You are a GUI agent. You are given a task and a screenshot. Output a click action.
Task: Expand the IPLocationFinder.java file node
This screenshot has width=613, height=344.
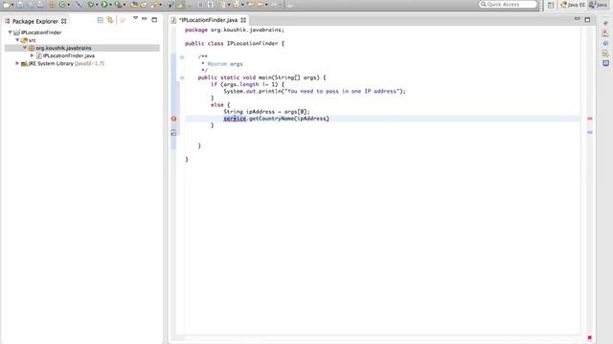[x=32, y=55]
